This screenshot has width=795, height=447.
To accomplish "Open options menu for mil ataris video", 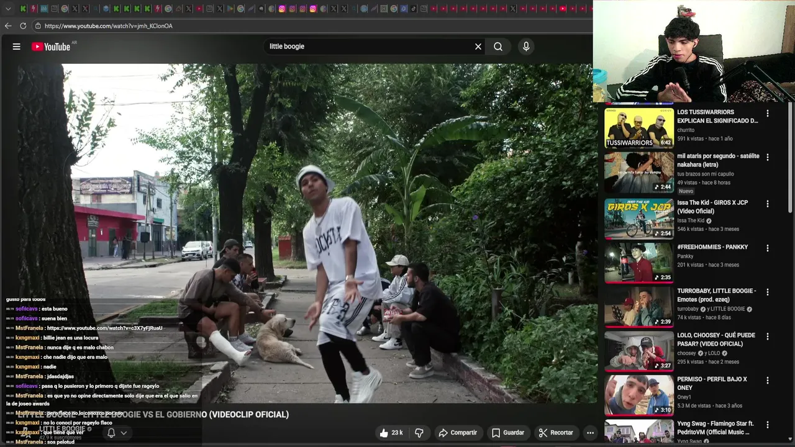I will click(768, 158).
